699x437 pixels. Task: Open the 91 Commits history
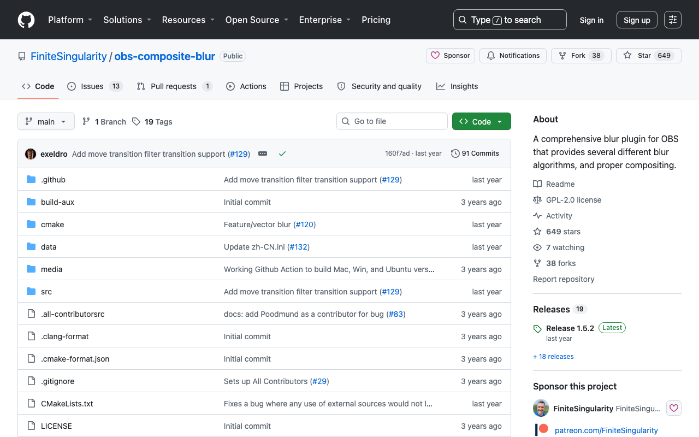coord(475,153)
